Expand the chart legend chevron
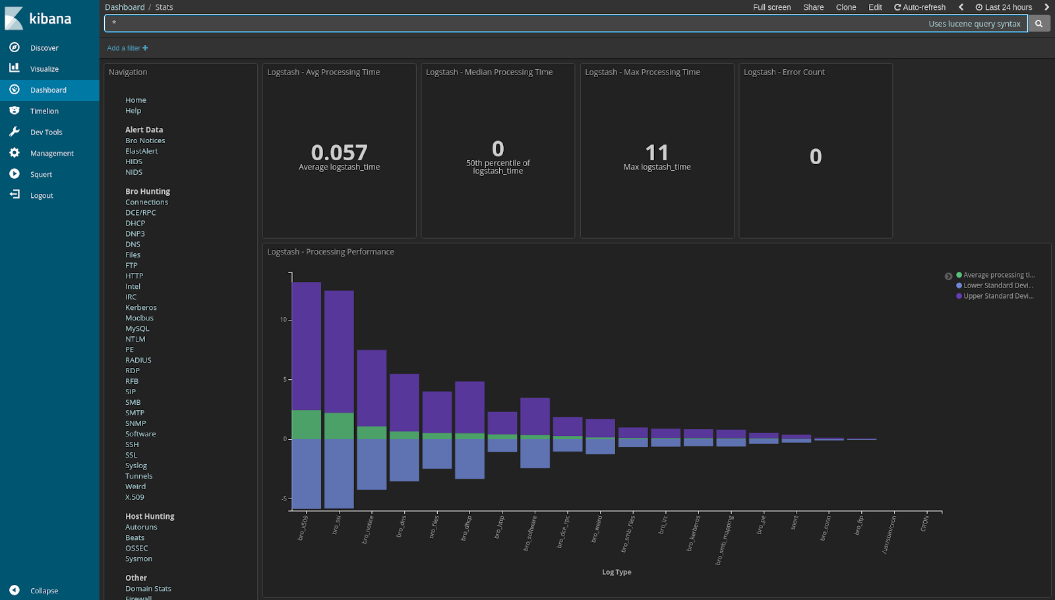This screenshot has width=1055, height=600. [x=949, y=276]
